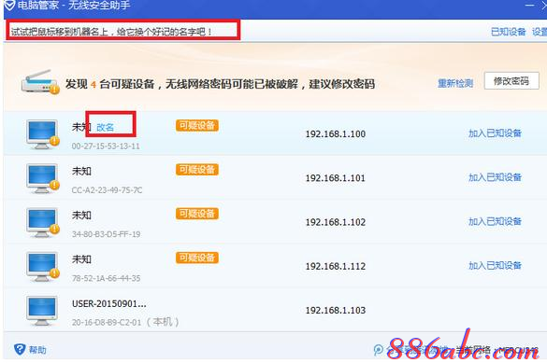The image size is (547, 363).
Task: Click computer icon for USER-20150901 device
Action: coord(42,311)
